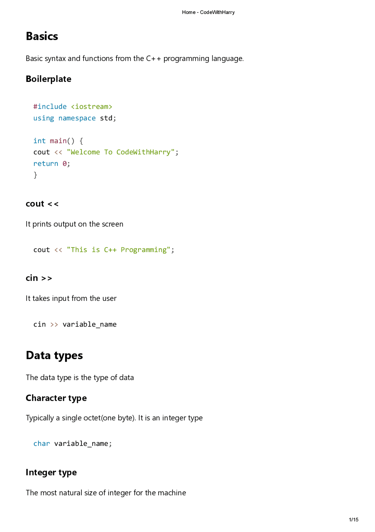The image size is (375, 532).
Task: Click the Basics main heading
Action: (x=42, y=36)
